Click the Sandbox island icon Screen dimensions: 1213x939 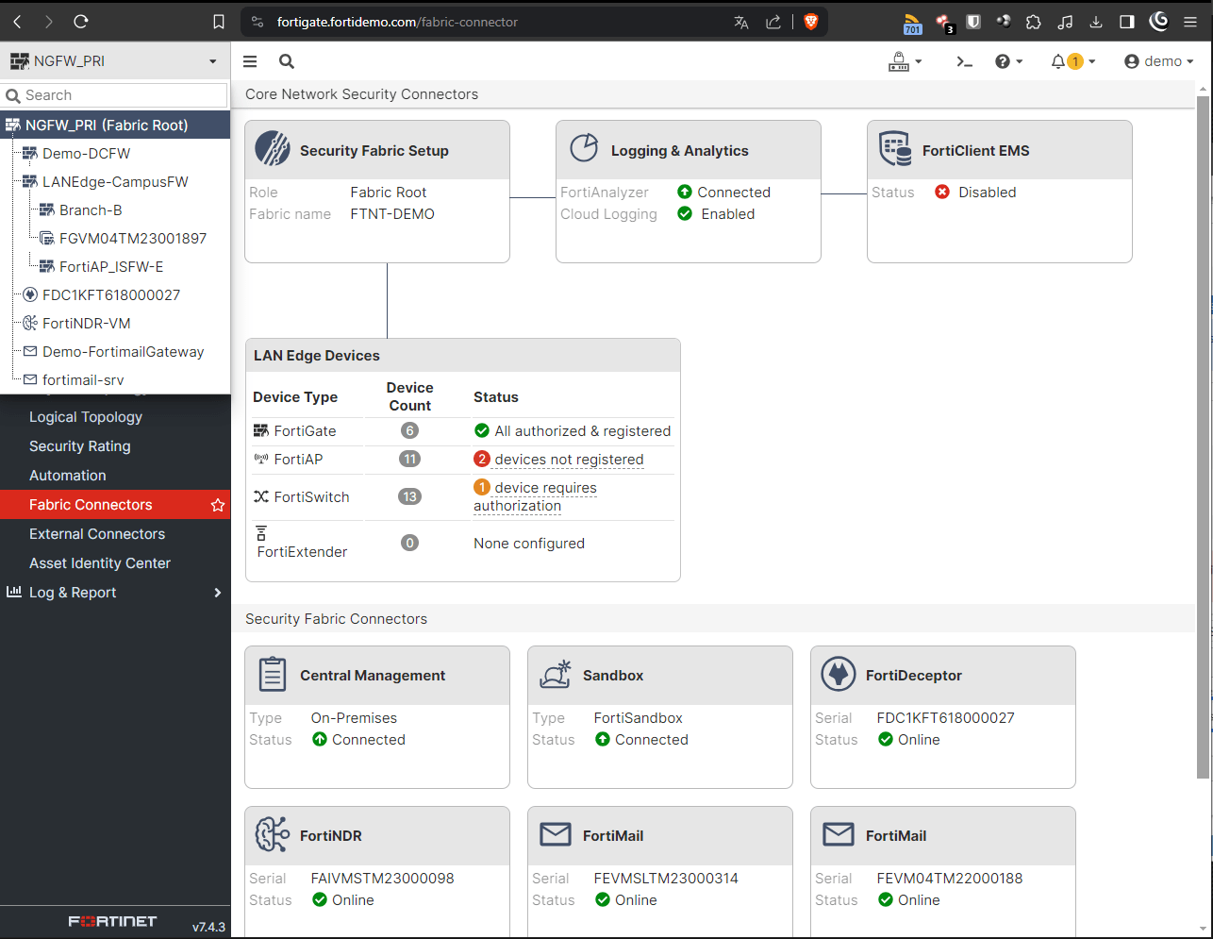556,674
